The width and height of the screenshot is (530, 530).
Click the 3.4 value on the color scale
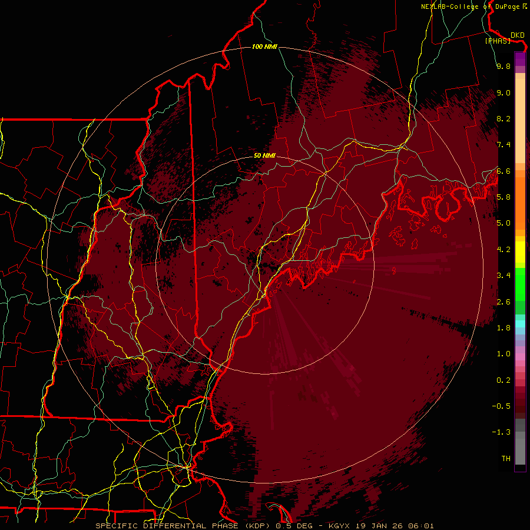pyautogui.click(x=503, y=276)
